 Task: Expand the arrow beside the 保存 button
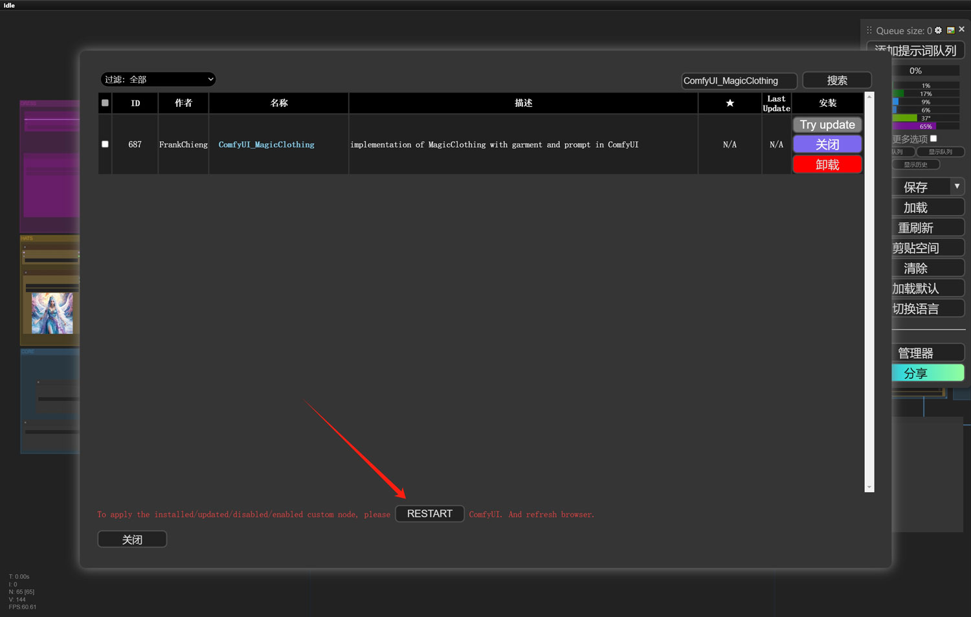pos(957,186)
